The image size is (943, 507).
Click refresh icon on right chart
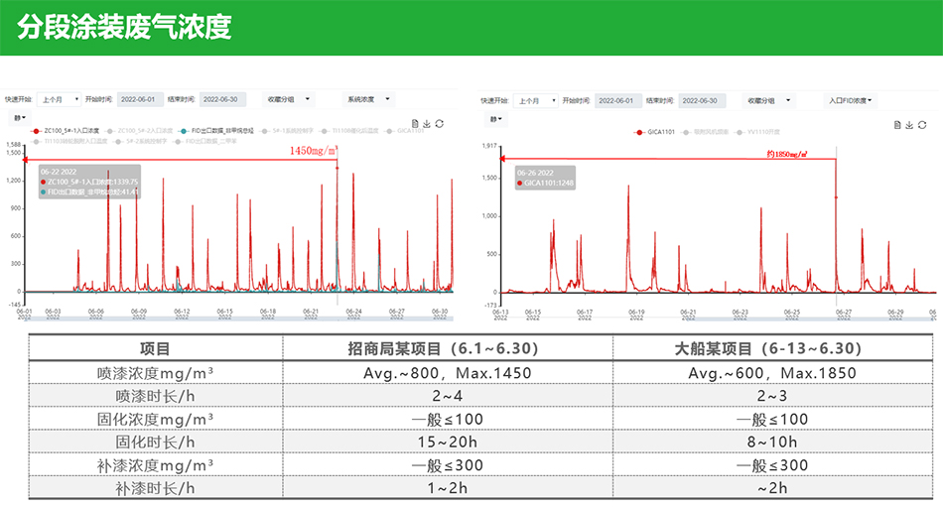click(922, 124)
